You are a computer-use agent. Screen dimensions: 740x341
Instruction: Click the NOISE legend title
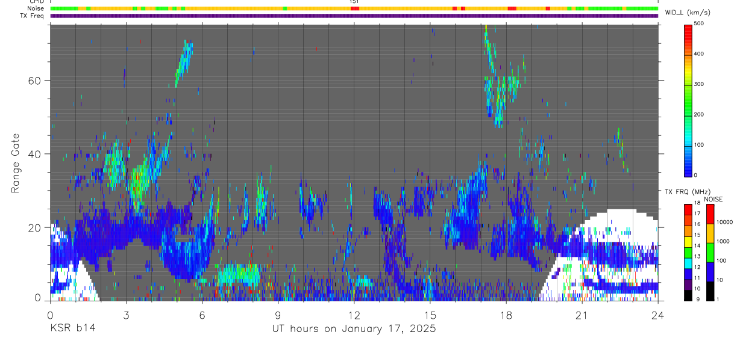713,199
